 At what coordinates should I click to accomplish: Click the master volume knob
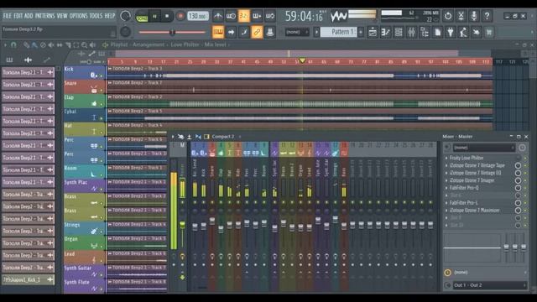click(x=125, y=16)
